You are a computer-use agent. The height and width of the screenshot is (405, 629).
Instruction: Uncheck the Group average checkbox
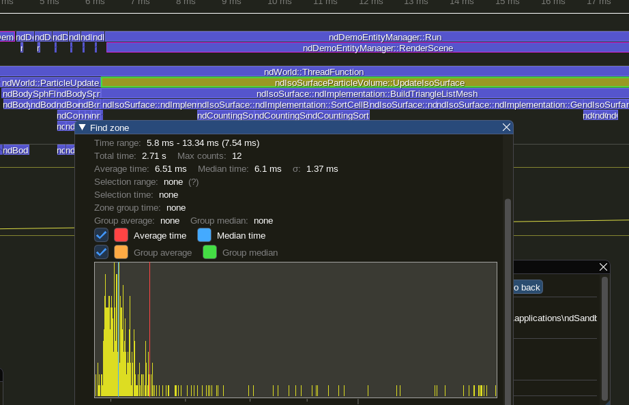102,252
